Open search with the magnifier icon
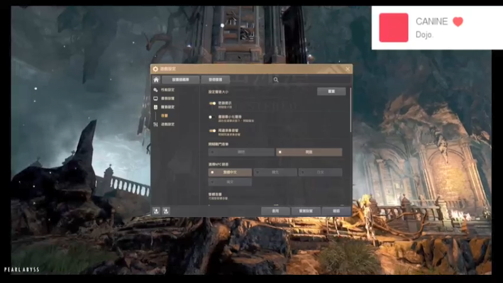 point(276,80)
